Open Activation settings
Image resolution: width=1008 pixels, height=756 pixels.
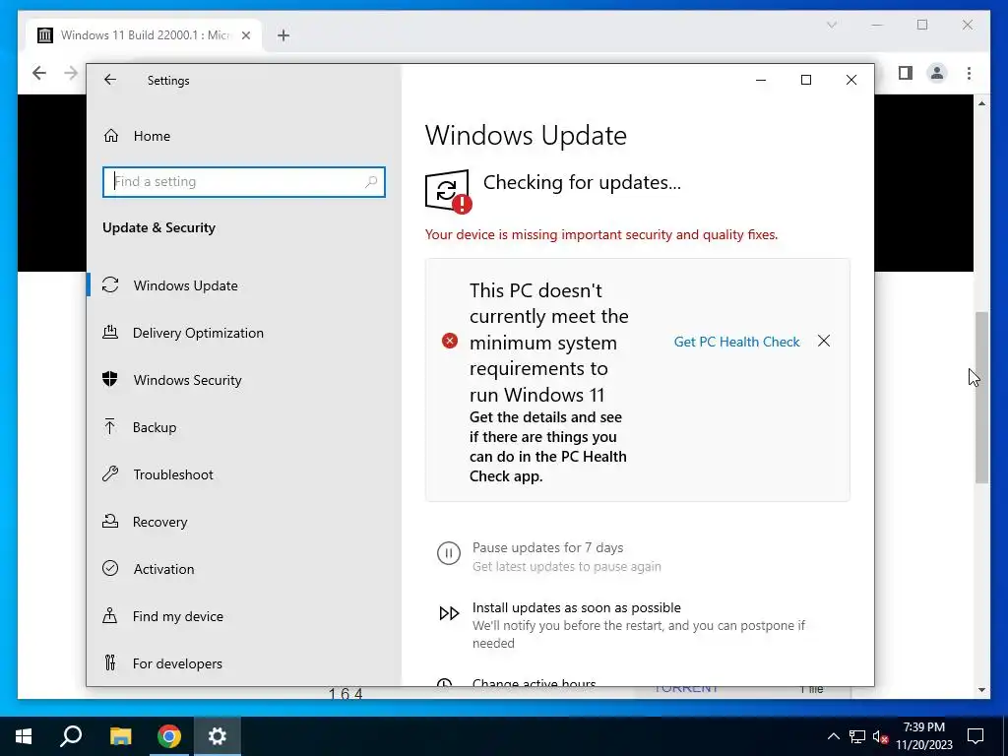coord(163,569)
